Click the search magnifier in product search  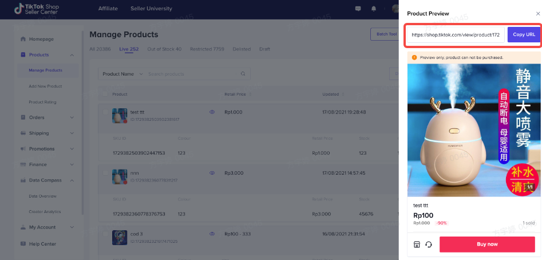pos(243,74)
